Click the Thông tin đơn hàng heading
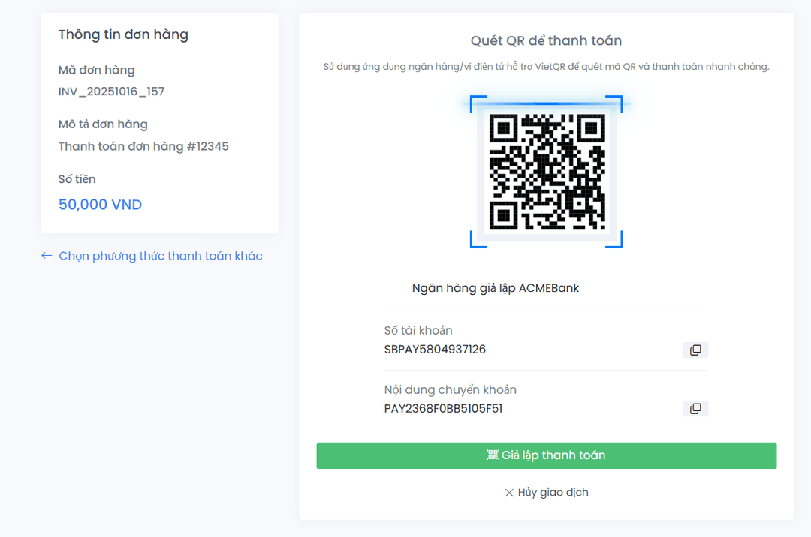 (123, 34)
